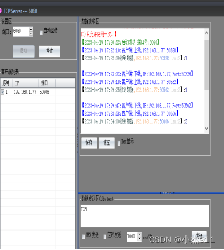Enable the 自动回传 auto-echo checkbox
Screen dimensions: 224x250
coord(41,32)
